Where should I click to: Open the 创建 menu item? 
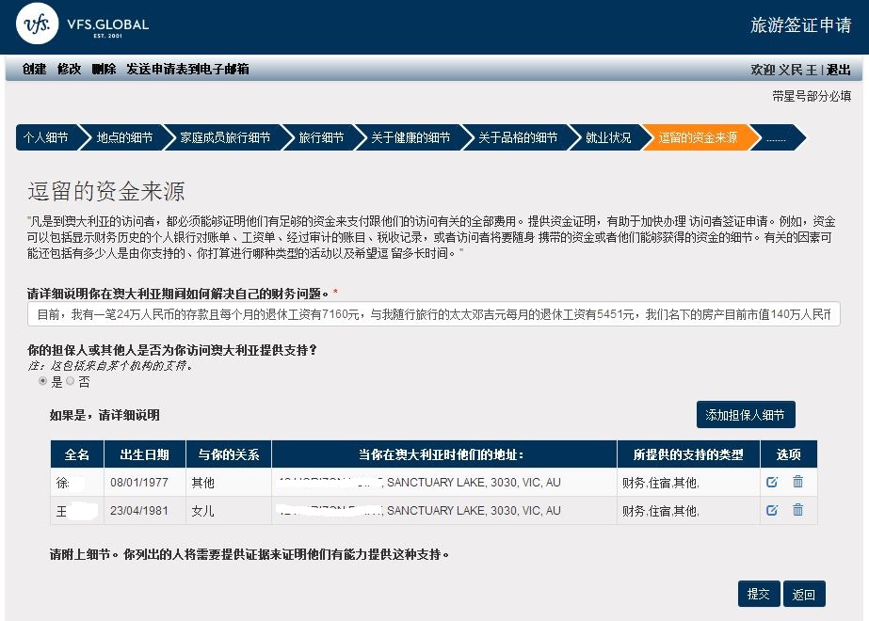pos(34,70)
